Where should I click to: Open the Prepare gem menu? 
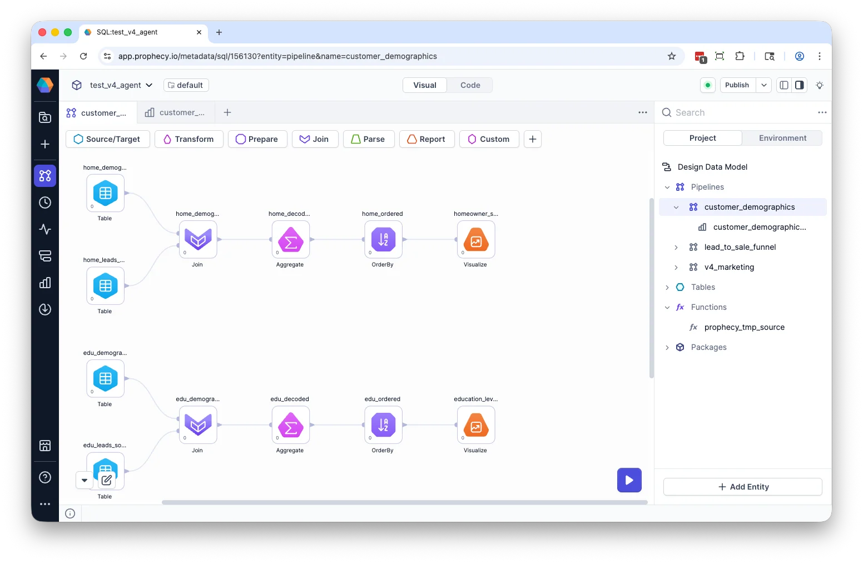257,139
